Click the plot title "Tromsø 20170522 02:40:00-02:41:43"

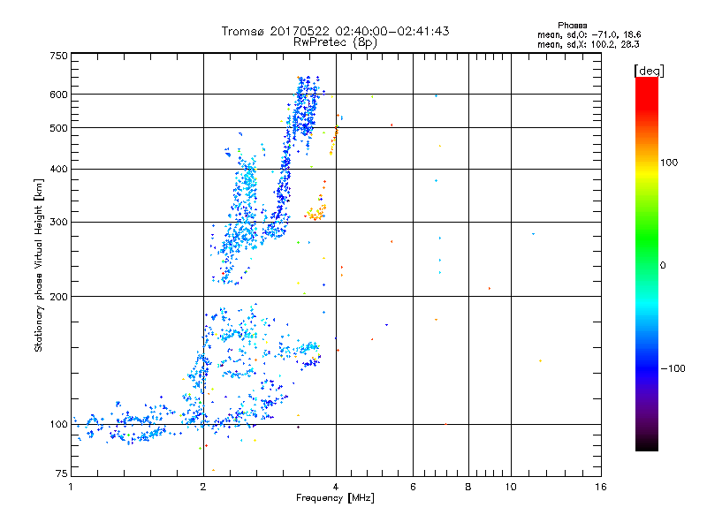point(335,31)
